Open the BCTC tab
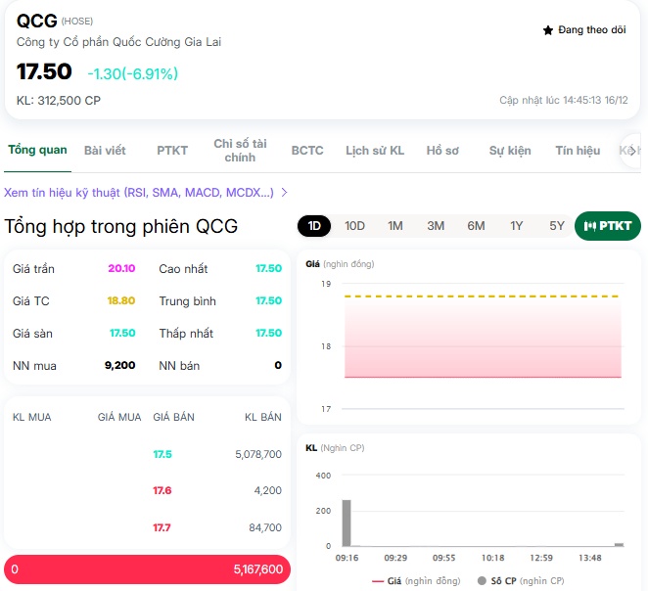The width and height of the screenshot is (648, 591). pyautogui.click(x=307, y=151)
